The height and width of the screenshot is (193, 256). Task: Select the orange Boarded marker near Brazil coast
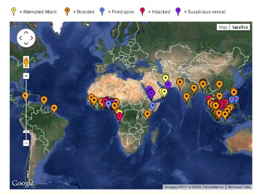pos(54,109)
